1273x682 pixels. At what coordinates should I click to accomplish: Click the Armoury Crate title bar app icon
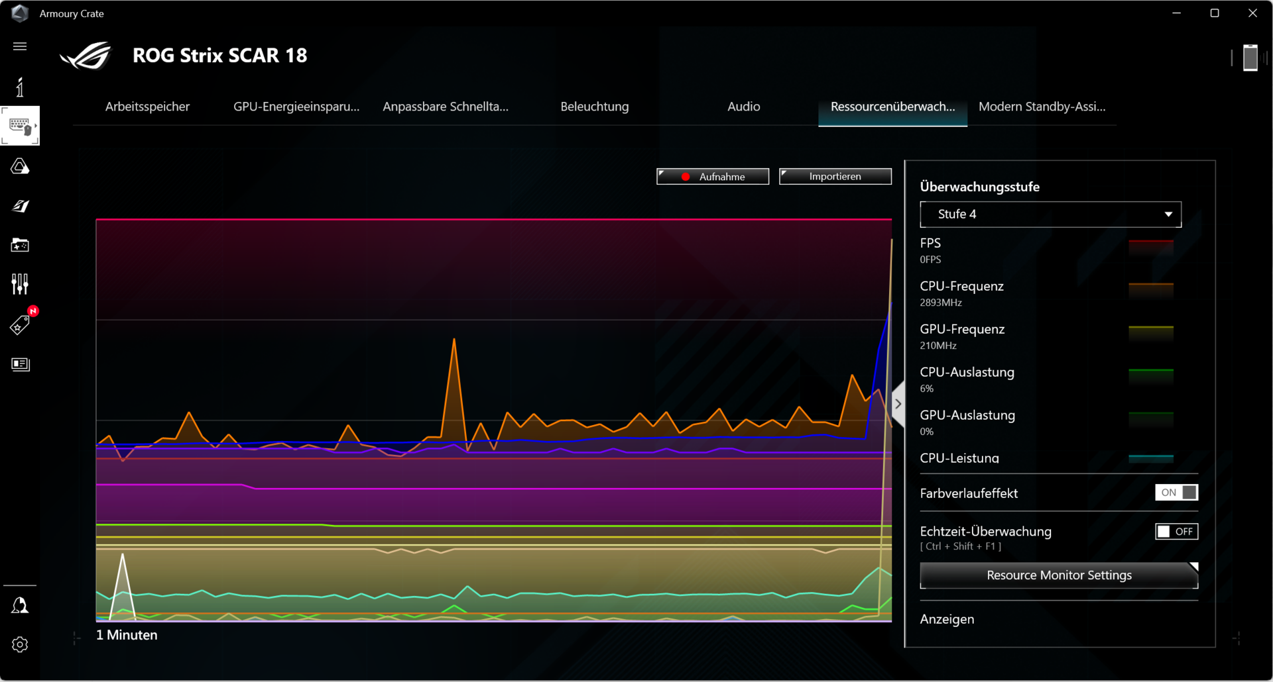click(20, 13)
